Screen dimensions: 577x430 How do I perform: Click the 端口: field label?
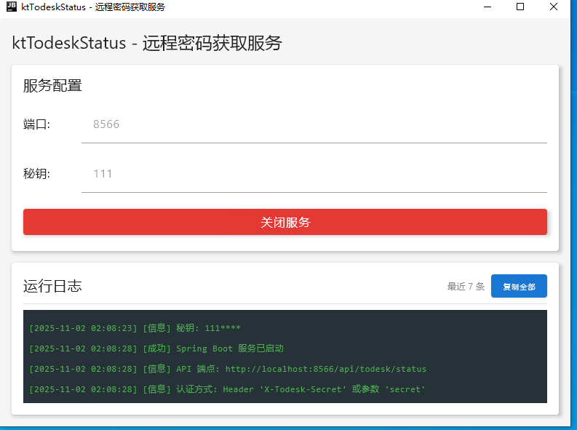(36, 124)
